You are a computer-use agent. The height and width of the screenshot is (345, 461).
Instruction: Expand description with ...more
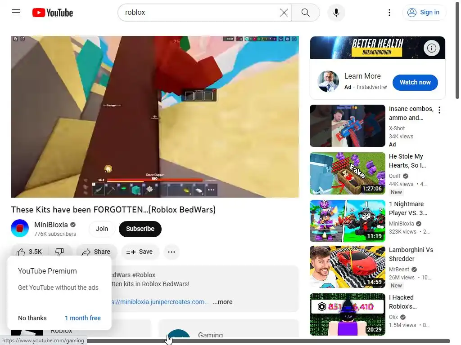coord(222,302)
